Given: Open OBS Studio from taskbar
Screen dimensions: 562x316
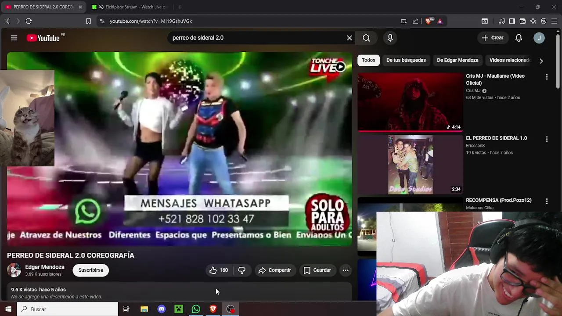Looking at the screenshot, I should [x=231, y=309].
